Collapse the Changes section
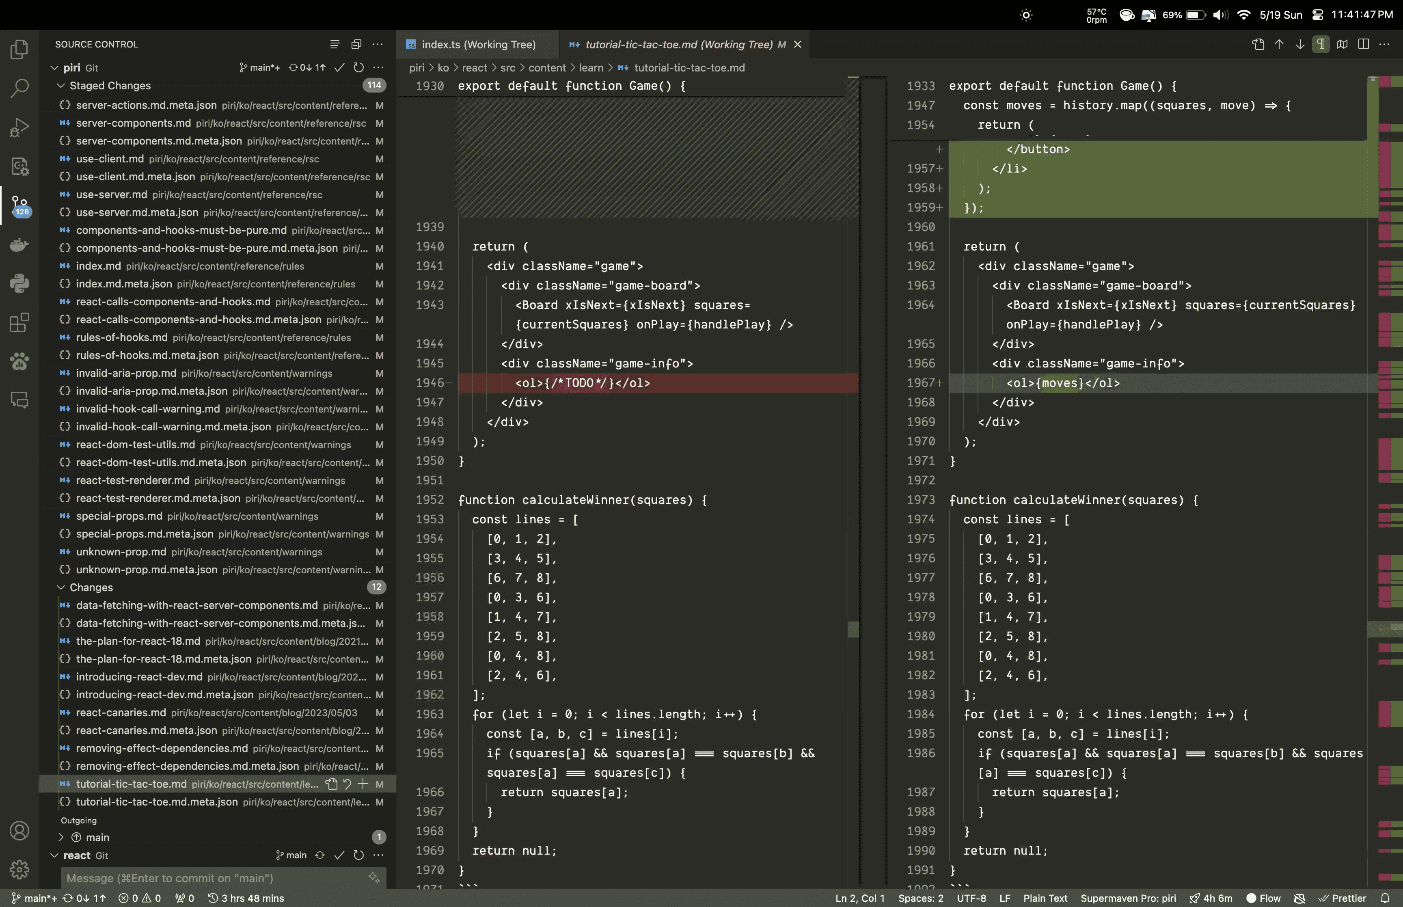The height and width of the screenshot is (907, 1403). (x=60, y=588)
